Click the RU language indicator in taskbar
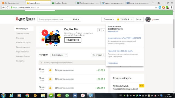Image resolution: width=175 pixels, height=98 pixels. (x=120, y=95)
